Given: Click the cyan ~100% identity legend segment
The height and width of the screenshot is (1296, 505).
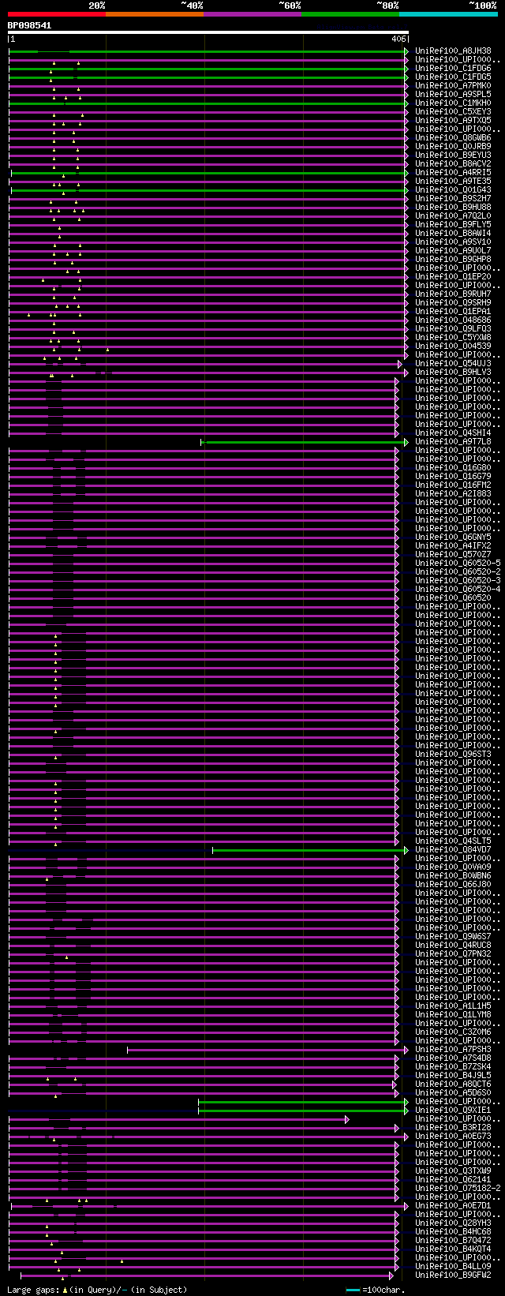Looking at the screenshot, I should point(448,14).
